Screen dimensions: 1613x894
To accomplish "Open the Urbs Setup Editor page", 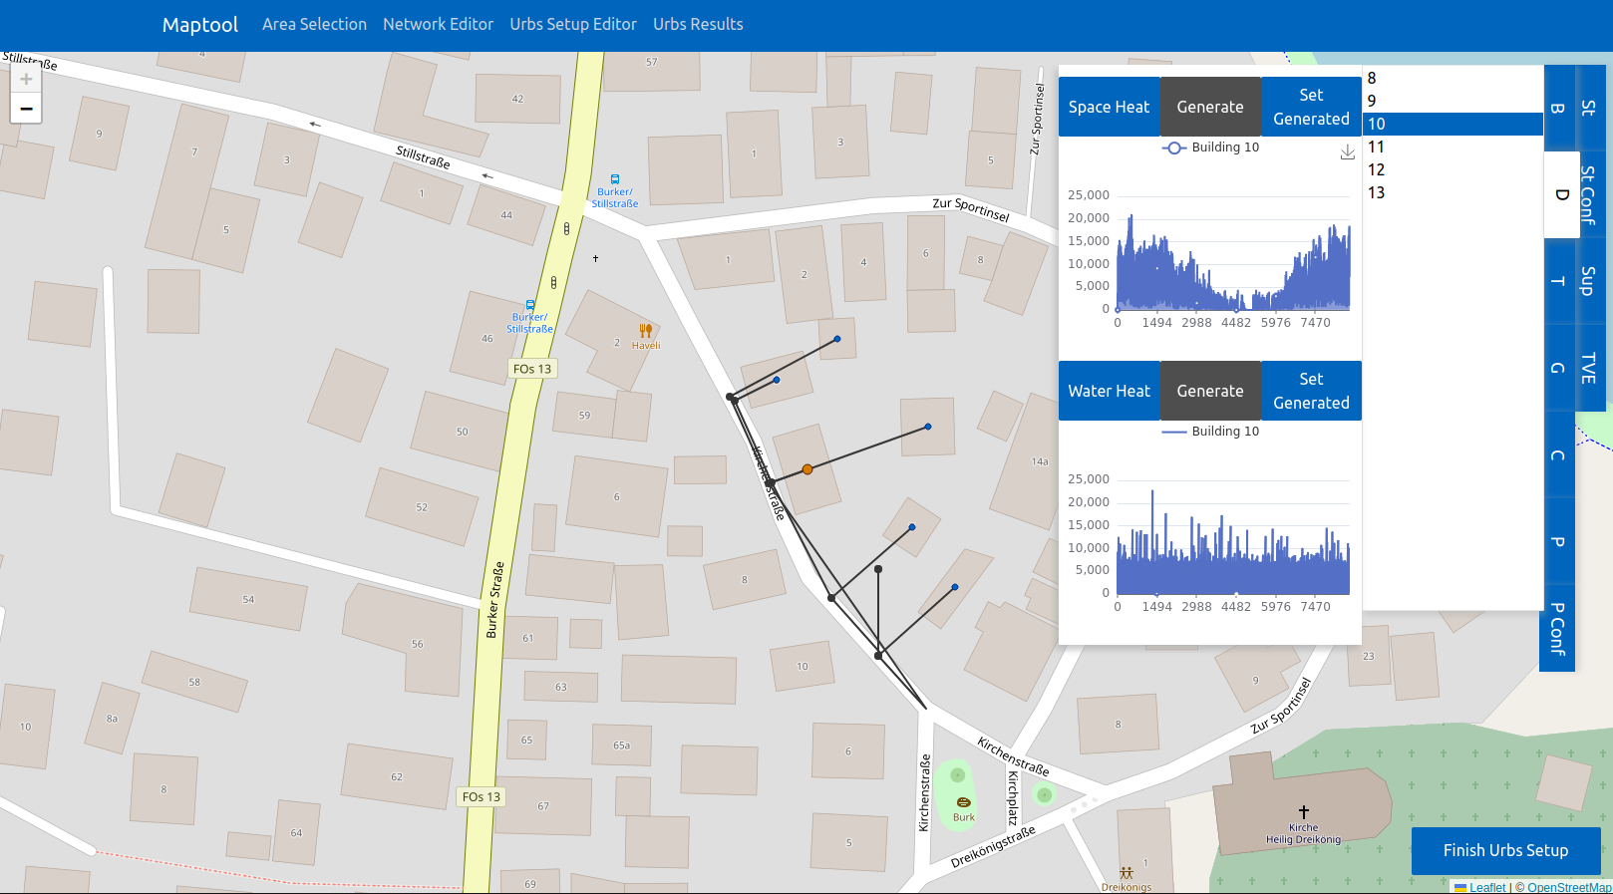I will point(573,24).
